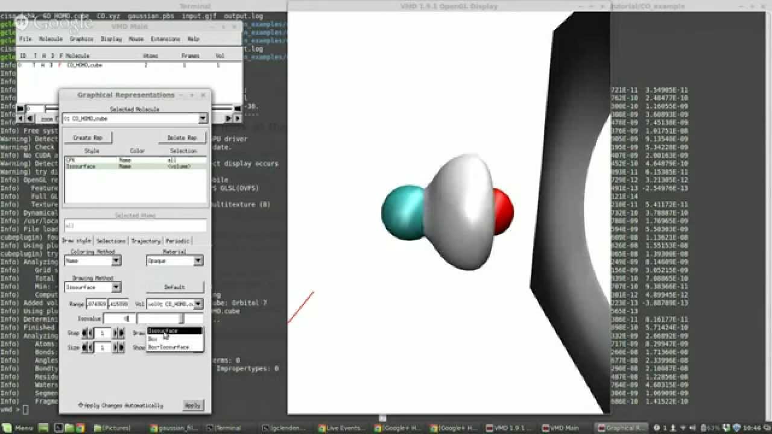
Task: Play animation forward in VMD Main
Action: [x=237, y=118]
